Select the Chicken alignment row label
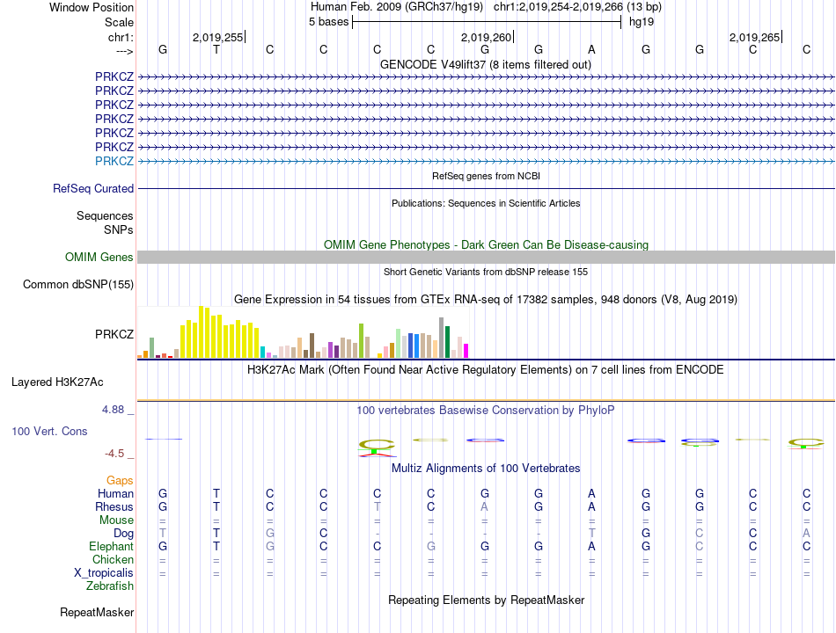 (x=113, y=559)
